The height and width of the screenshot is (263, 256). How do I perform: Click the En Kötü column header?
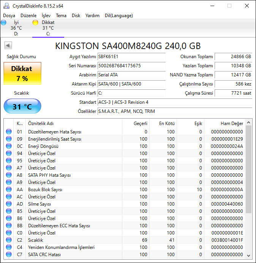click(x=163, y=124)
